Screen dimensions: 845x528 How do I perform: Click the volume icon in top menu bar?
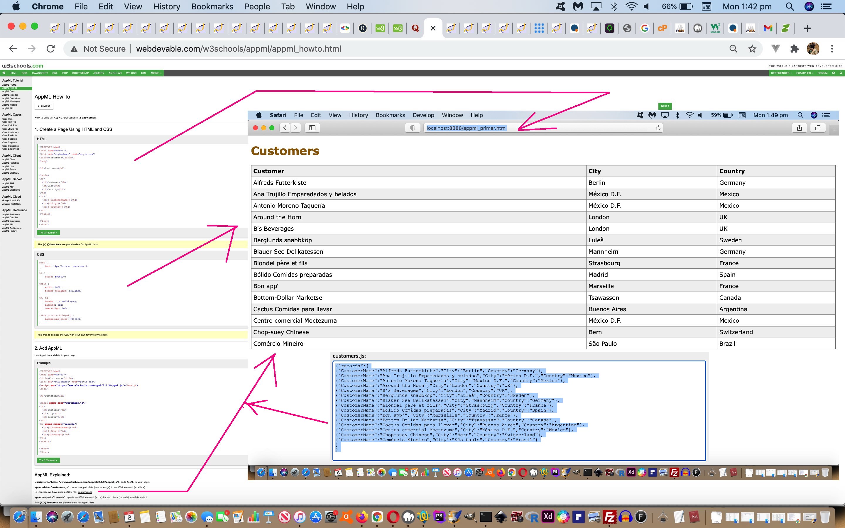coord(646,7)
